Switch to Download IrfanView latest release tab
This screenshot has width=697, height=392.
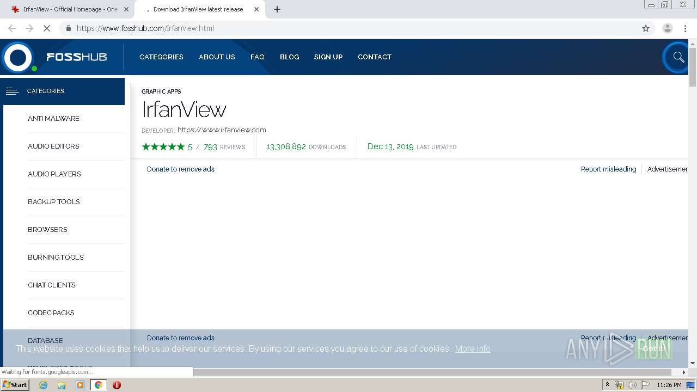pos(198,9)
